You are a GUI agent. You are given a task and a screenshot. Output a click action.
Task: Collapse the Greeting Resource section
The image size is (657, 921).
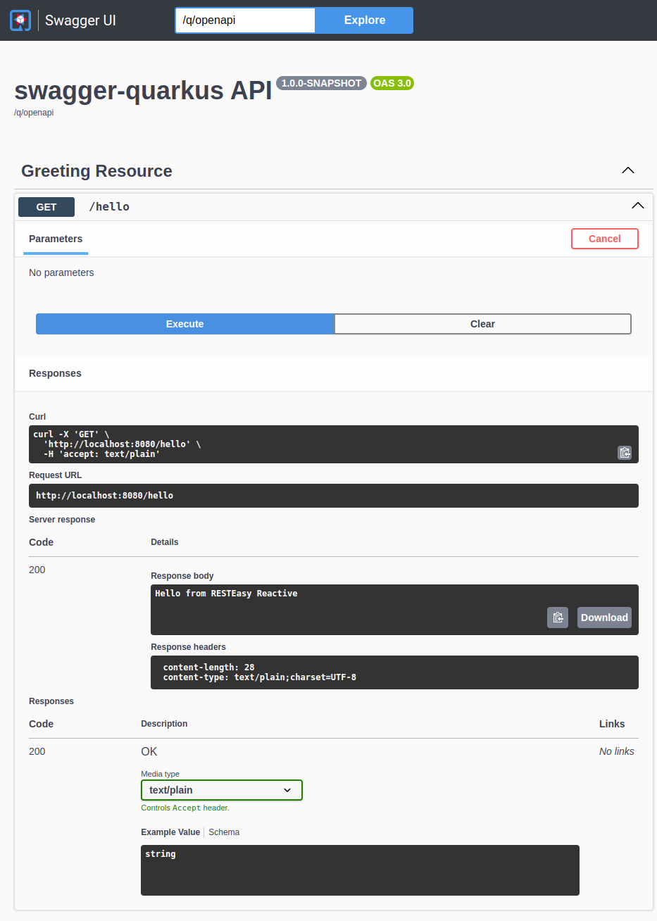(x=628, y=170)
